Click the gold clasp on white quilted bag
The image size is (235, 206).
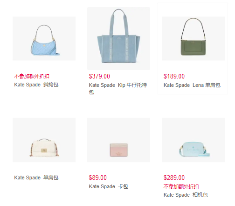click(x=44, y=150)
